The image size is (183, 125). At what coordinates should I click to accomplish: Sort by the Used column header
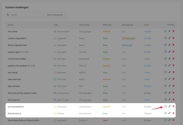[x=146, y=25]
